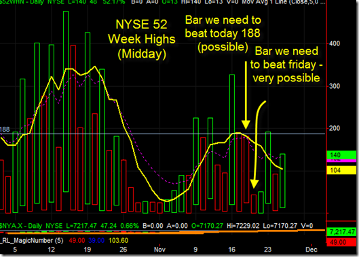The image size is (359, 257).
Task: Click the 300 level on price axis
Action: [x=335, y=86]
